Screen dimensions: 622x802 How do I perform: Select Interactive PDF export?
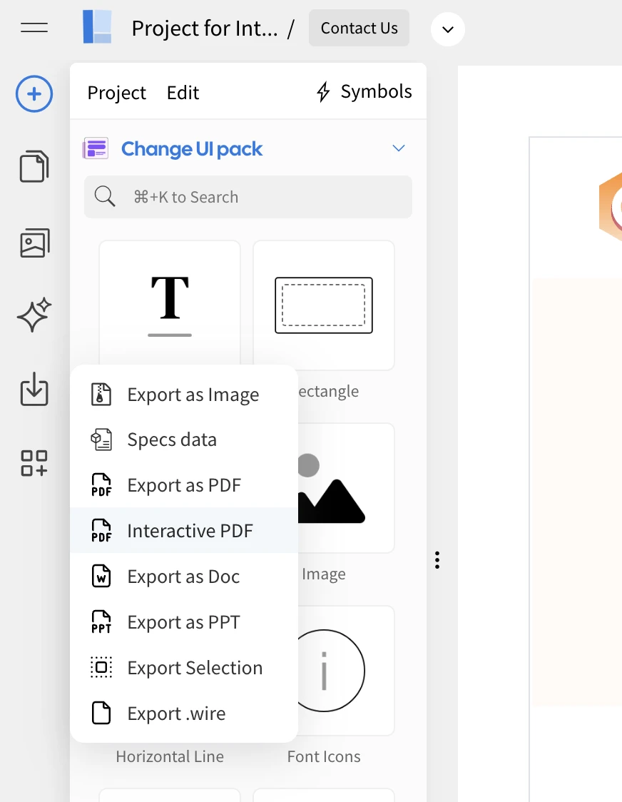tap(190, 530)
